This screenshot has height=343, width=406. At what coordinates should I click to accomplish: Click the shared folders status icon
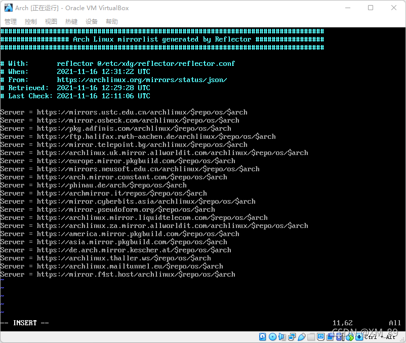point(310,337)
